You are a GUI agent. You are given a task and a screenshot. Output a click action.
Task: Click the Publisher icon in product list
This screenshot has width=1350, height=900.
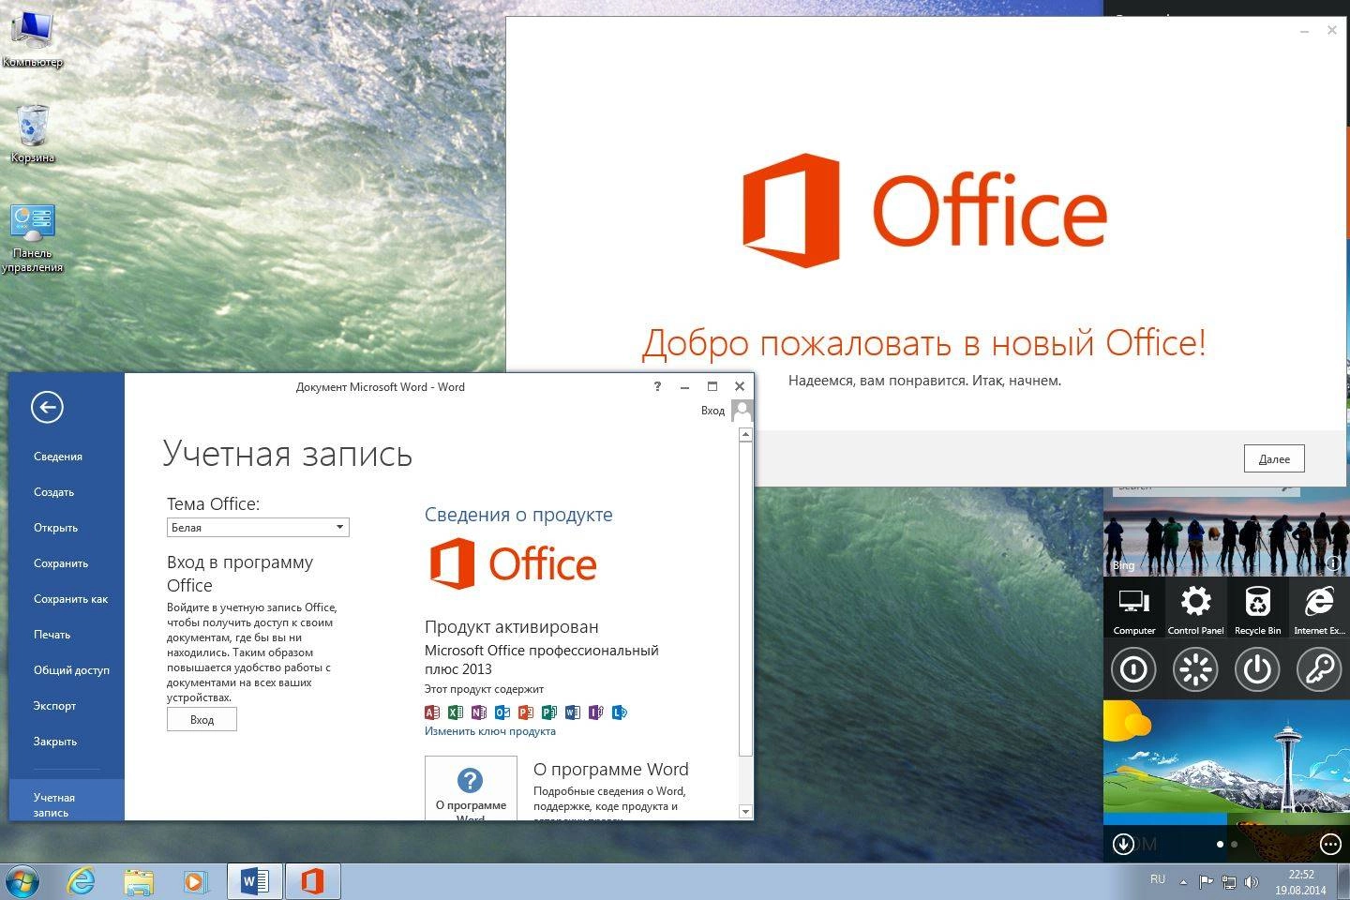point(549,712)
